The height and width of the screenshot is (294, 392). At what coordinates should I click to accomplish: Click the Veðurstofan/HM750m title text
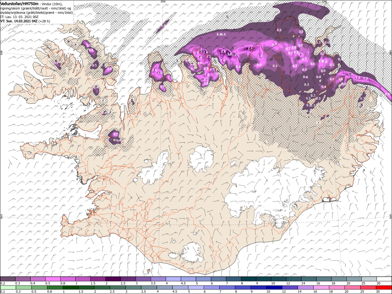[x=20, y=3]
